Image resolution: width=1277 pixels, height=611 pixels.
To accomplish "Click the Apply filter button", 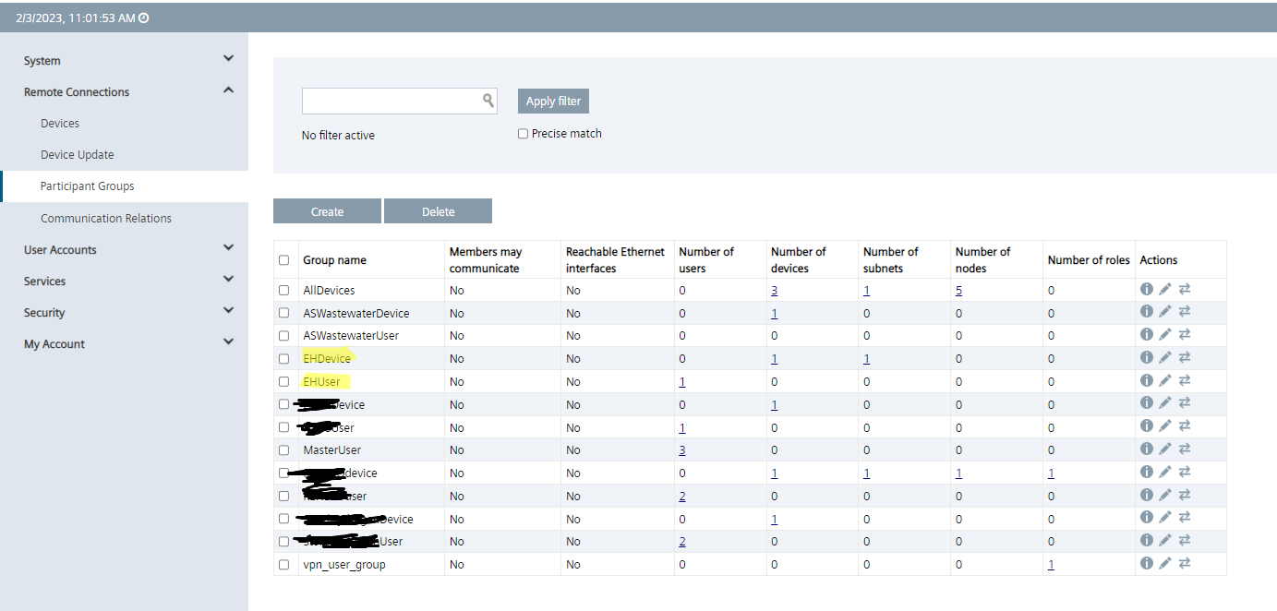I will [x=553, y=101].
